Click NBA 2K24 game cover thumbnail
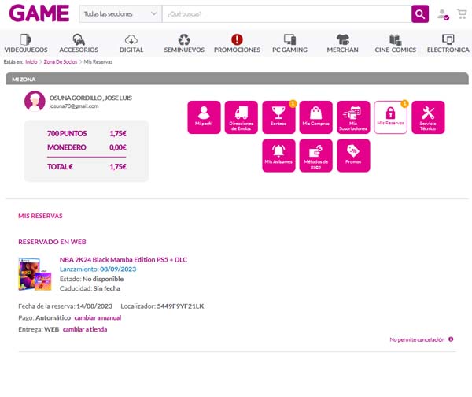Image resolution: width=472 pixels, height=397 pixels. coord(35,274)
